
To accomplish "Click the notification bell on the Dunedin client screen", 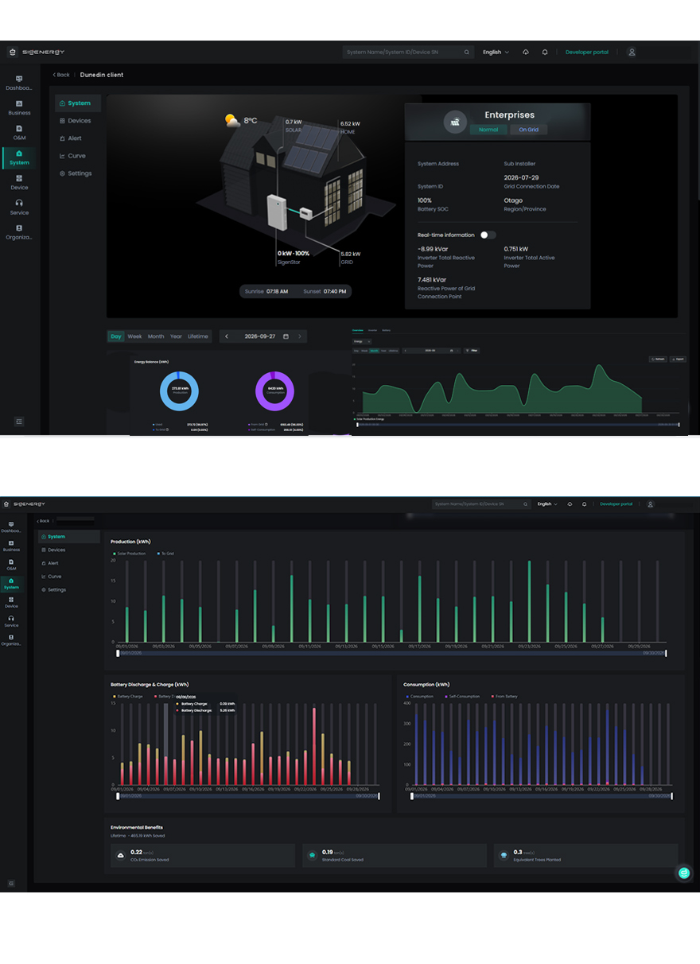I will 545,52.
